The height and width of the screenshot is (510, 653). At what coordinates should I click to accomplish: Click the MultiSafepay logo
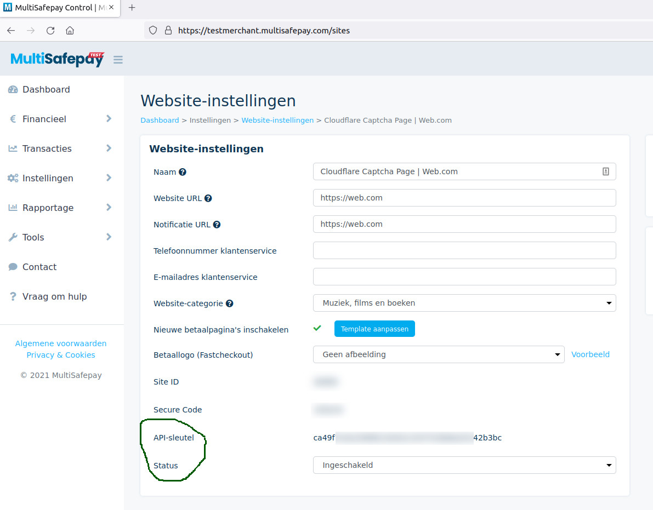57,59
